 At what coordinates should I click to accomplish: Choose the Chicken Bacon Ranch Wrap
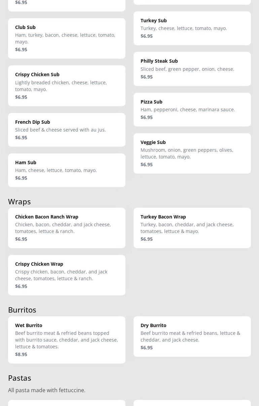point(67,228)
